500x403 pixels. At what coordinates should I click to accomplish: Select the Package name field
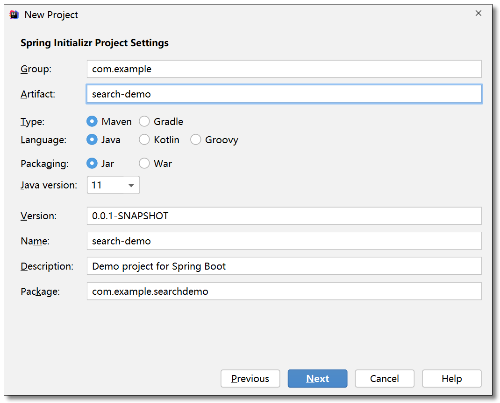point(284,292)
